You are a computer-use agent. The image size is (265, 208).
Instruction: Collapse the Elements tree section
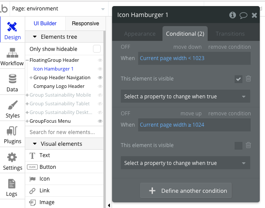point(34,37)
